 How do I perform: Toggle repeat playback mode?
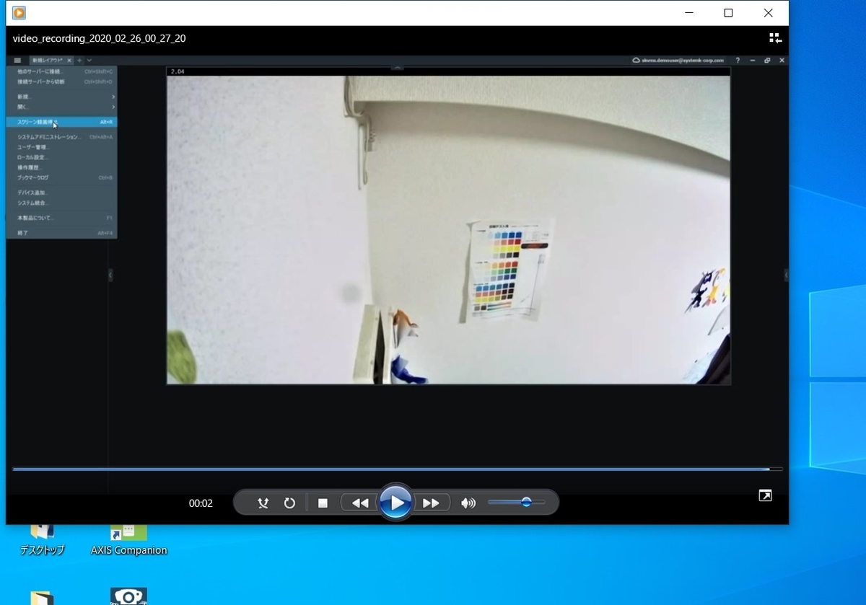(289, 503)
